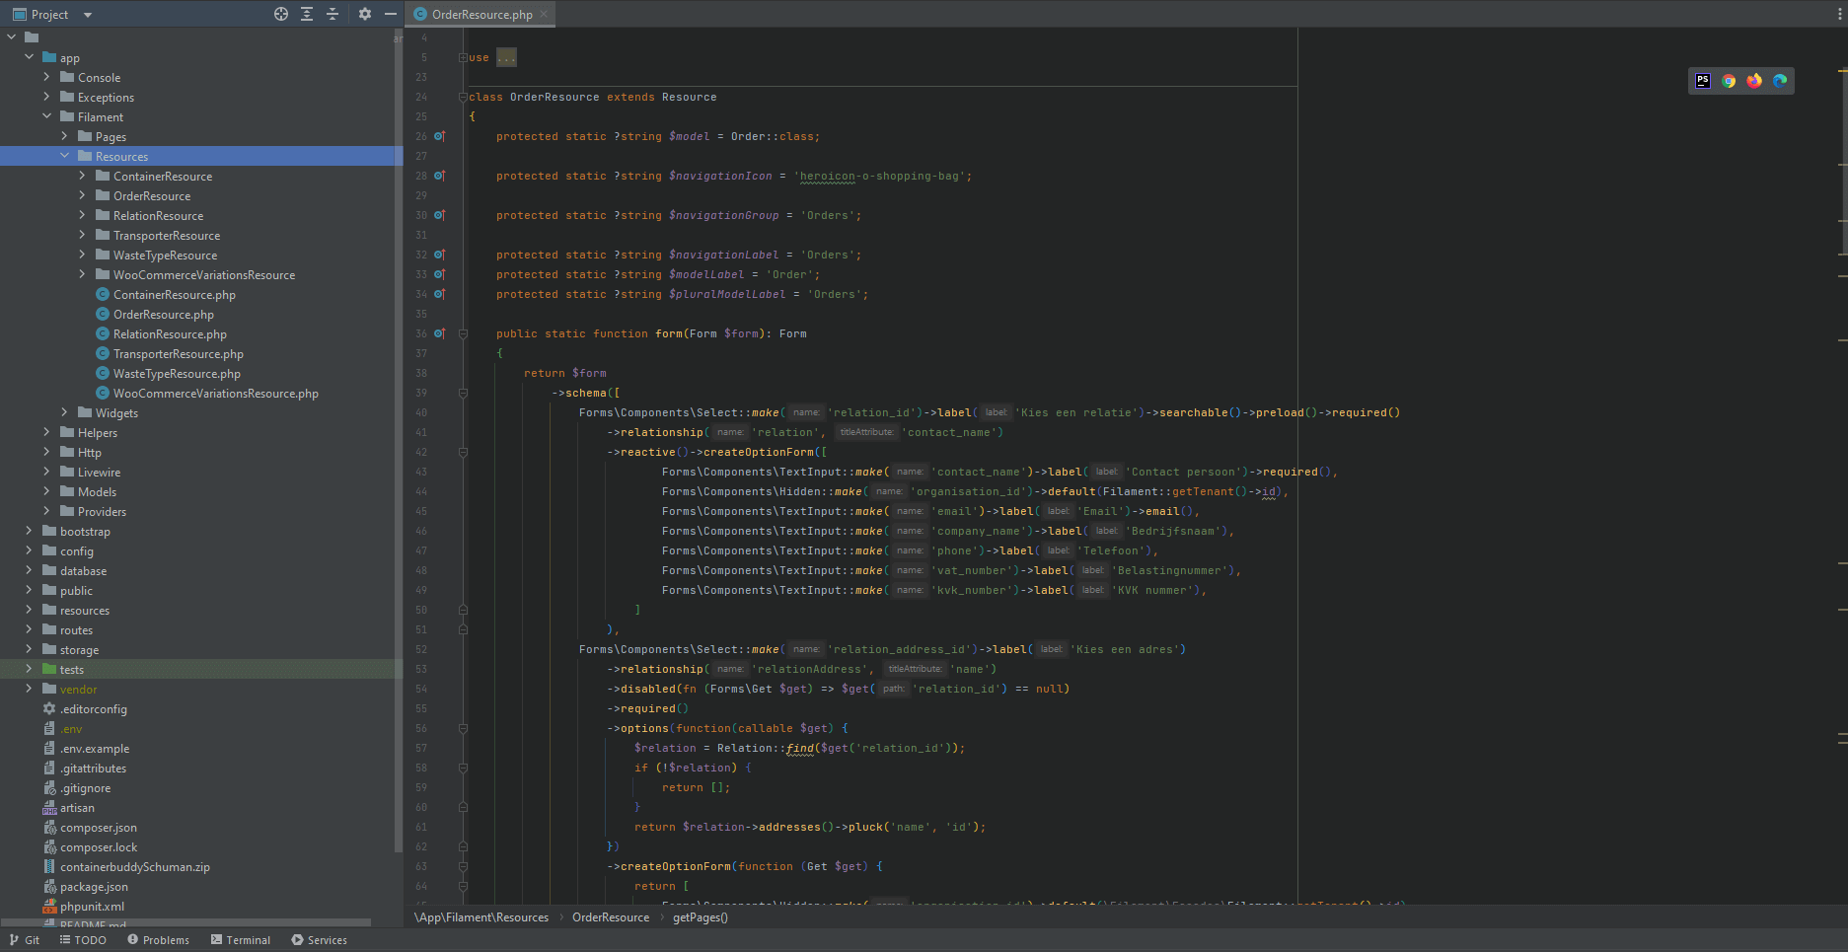
Task: Expand the Widgets folder
Action: pos(64,412)
